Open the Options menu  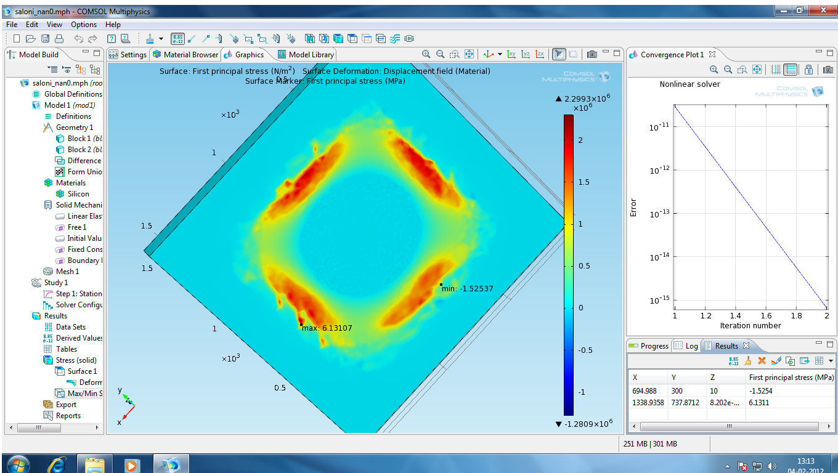(x=84, y=25)
